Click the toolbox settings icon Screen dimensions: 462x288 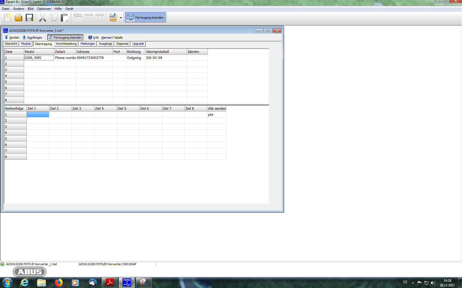[x=113, y=18]
